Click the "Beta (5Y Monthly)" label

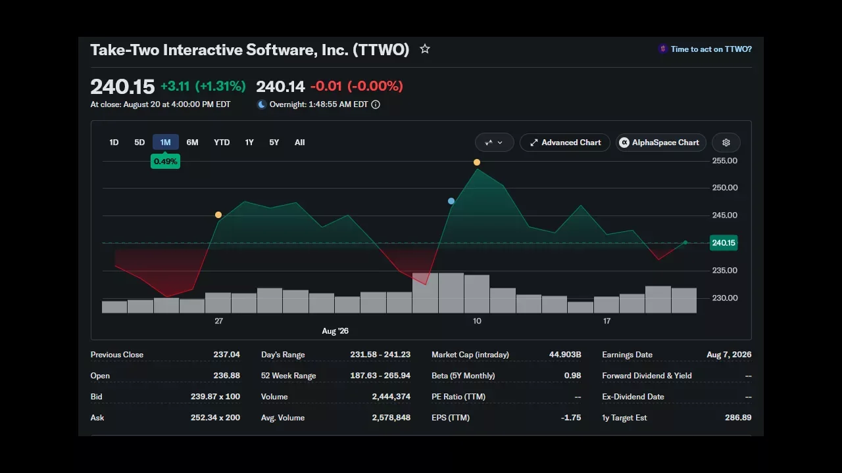(463, 376)
